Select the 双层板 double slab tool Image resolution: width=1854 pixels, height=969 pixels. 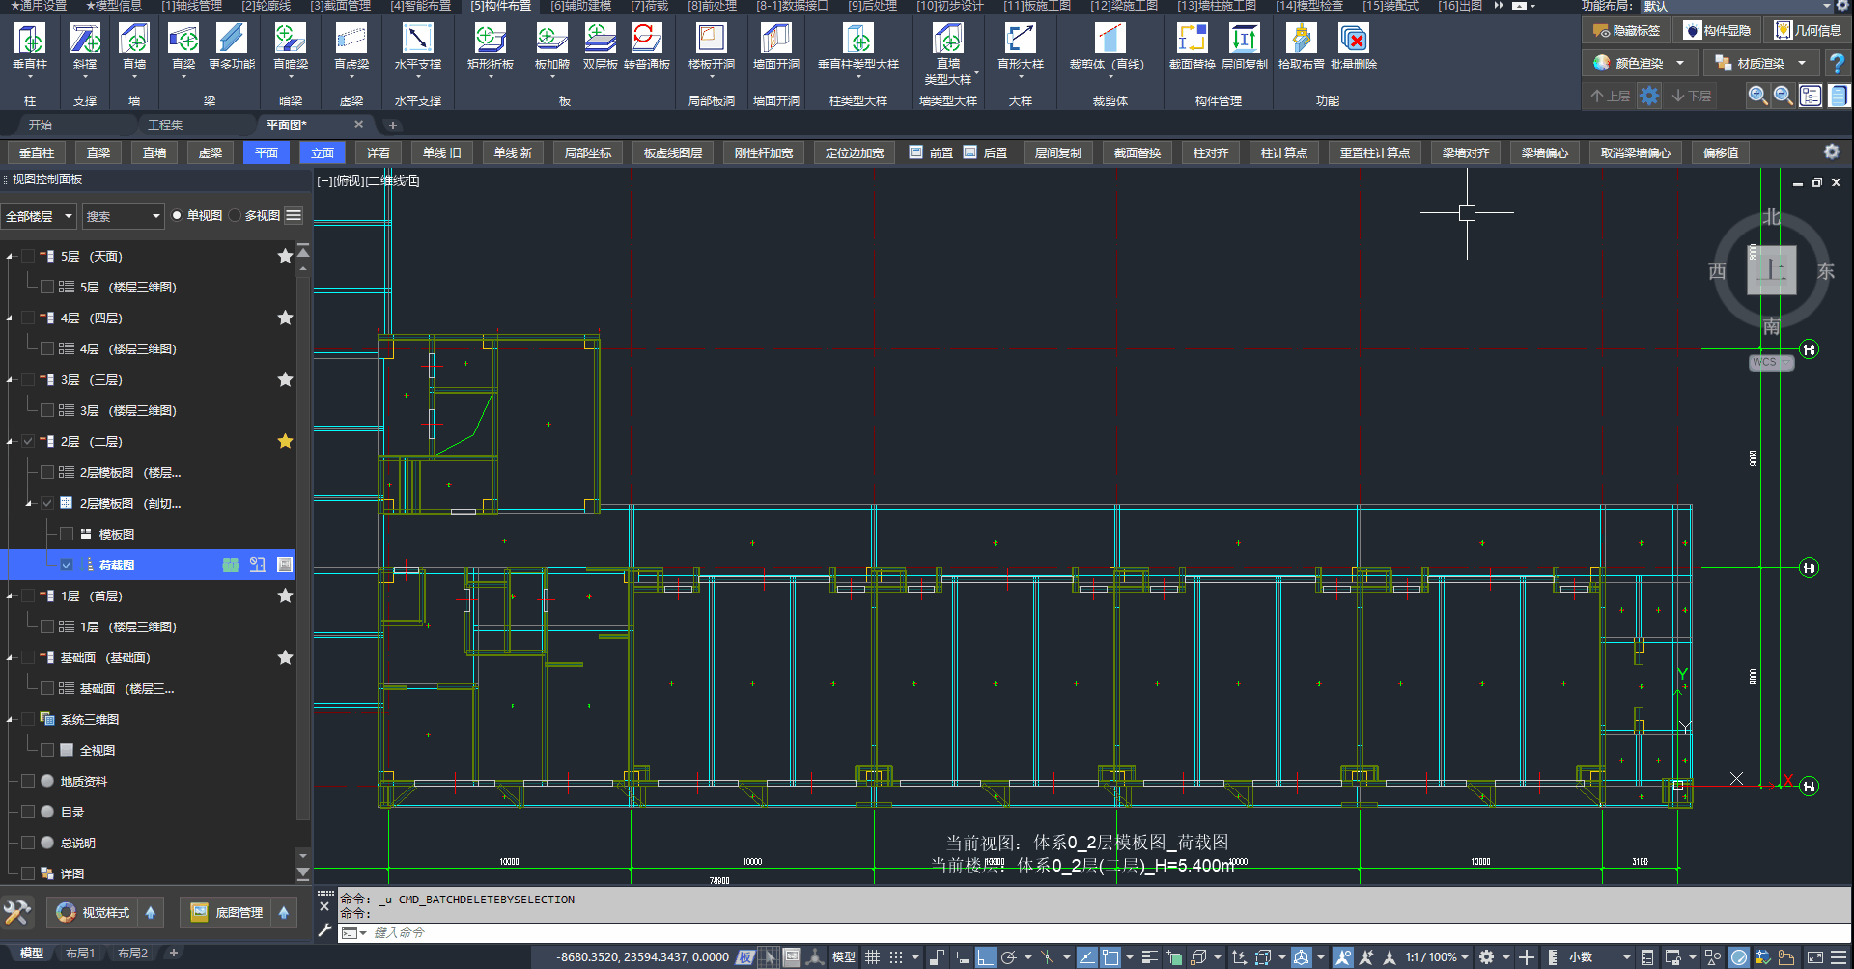pos(601,46)
